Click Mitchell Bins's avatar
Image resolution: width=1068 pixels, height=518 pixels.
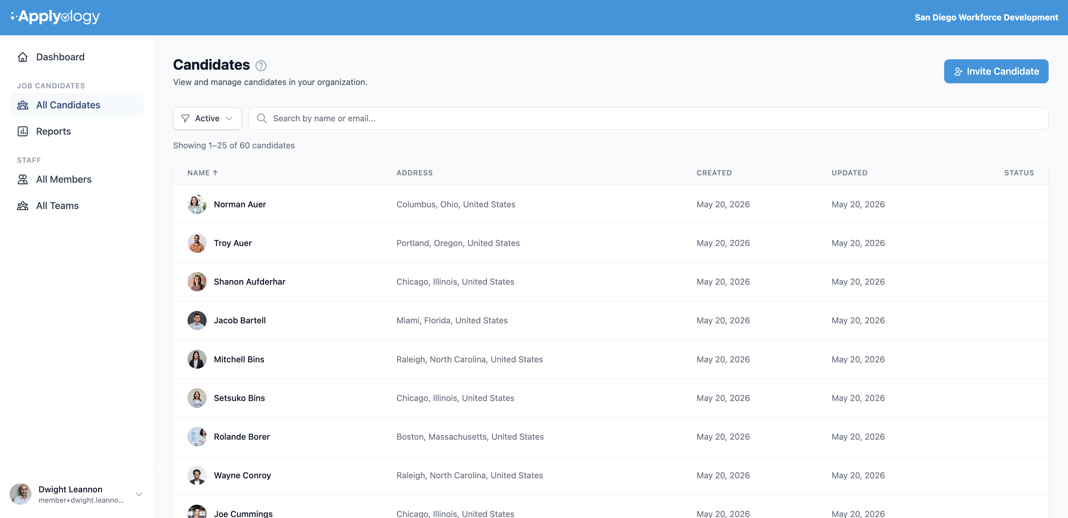pyautogui.click(x=197, y=359)
